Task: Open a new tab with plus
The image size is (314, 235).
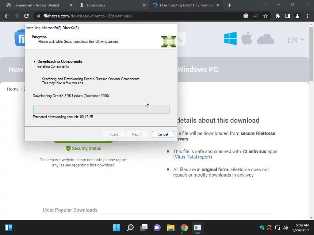Action: click(x=229, y=5)
